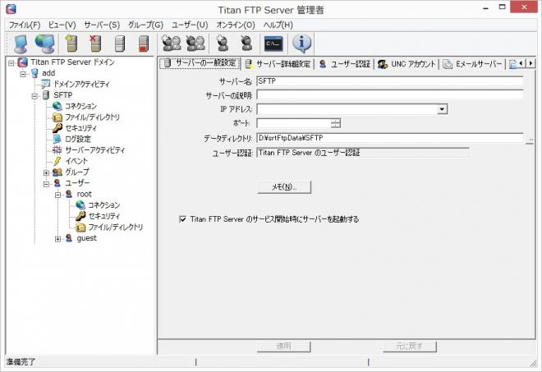
Task: Switch to the Eメールサーバー tab
Action: pos(472,64)
